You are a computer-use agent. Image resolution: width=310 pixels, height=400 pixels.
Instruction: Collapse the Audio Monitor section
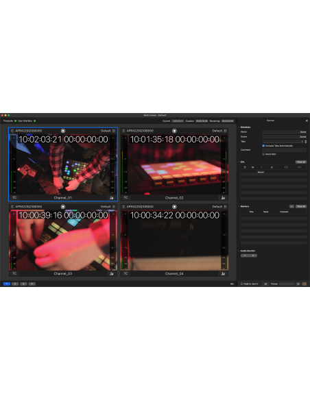[239, 251]
